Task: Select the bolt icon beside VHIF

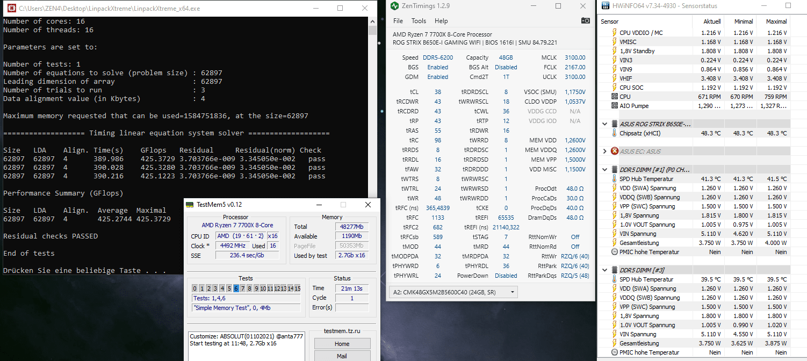Action: tap(615, 78)
